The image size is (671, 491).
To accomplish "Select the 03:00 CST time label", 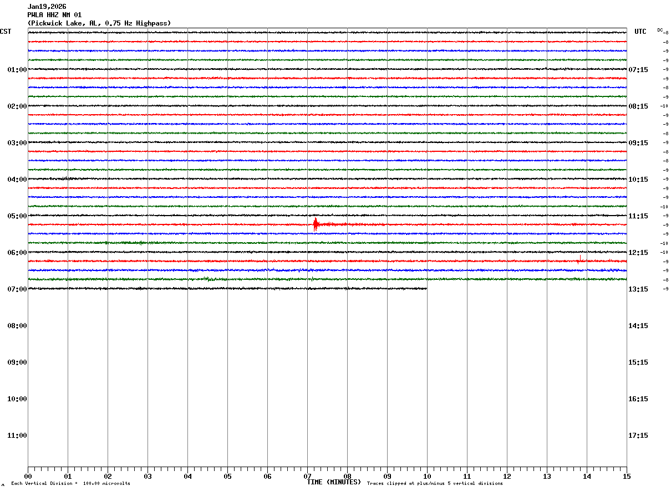I will pyautogui.click(x=17, y=143).
